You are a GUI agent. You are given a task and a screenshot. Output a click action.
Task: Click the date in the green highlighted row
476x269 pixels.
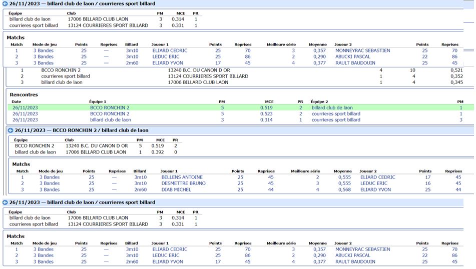click(25, 107)
